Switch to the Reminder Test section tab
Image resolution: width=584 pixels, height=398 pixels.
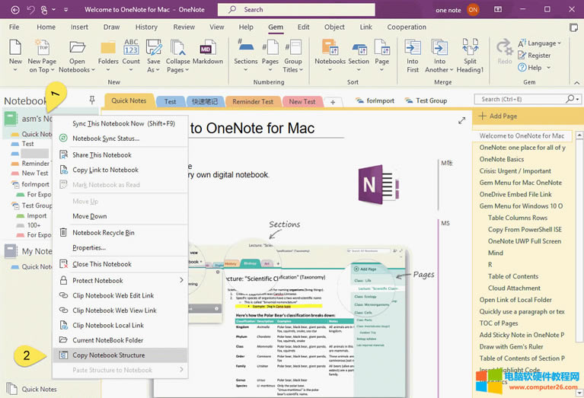point(252,101)
